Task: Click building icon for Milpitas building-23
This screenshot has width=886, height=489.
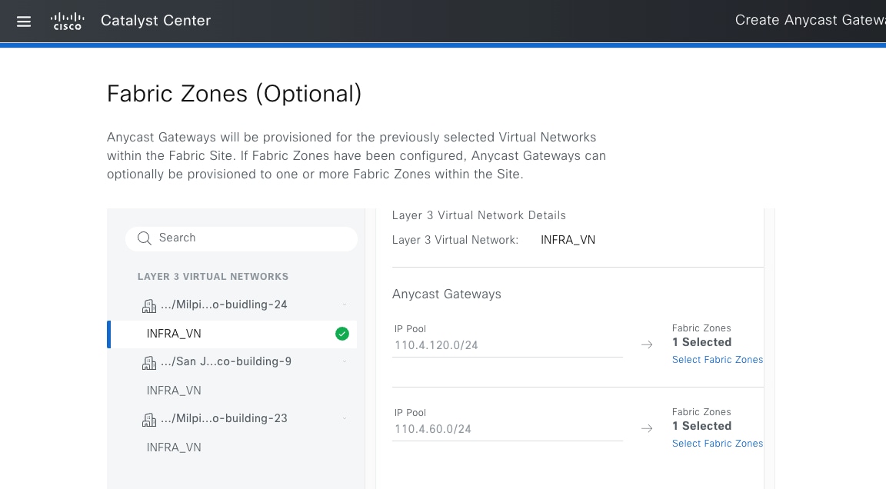Action: 149,419
